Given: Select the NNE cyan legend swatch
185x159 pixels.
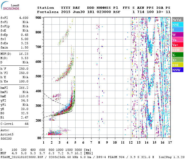Looking at the screenshot, I should click(178, 25).
